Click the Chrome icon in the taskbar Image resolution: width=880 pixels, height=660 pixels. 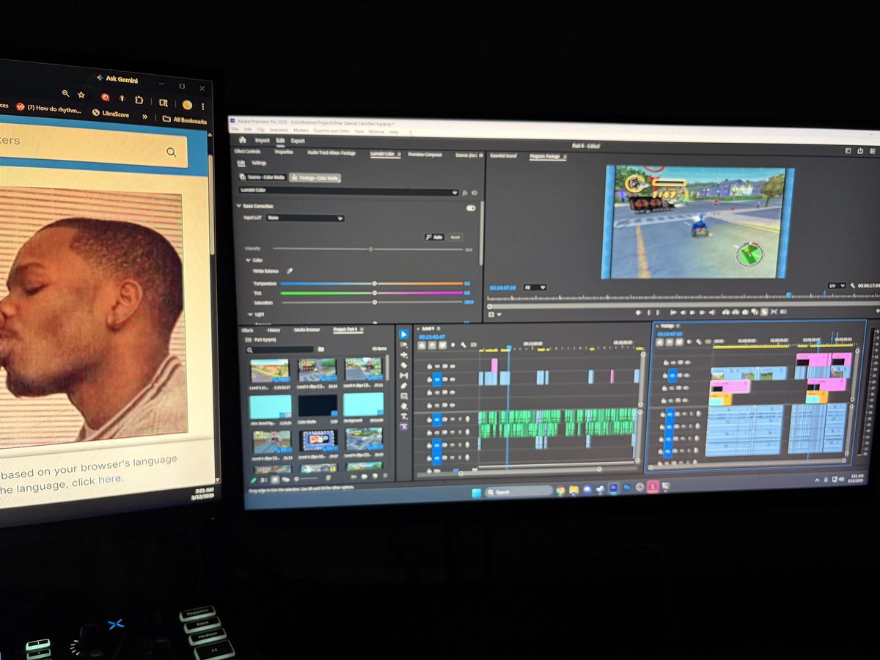[560, 491]
